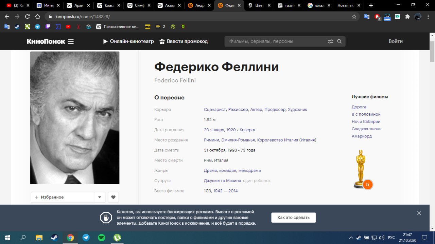This screenshot has width=435, height=244.
Task: Open the YouTube bookmark
Action: [x=68, y=26]
